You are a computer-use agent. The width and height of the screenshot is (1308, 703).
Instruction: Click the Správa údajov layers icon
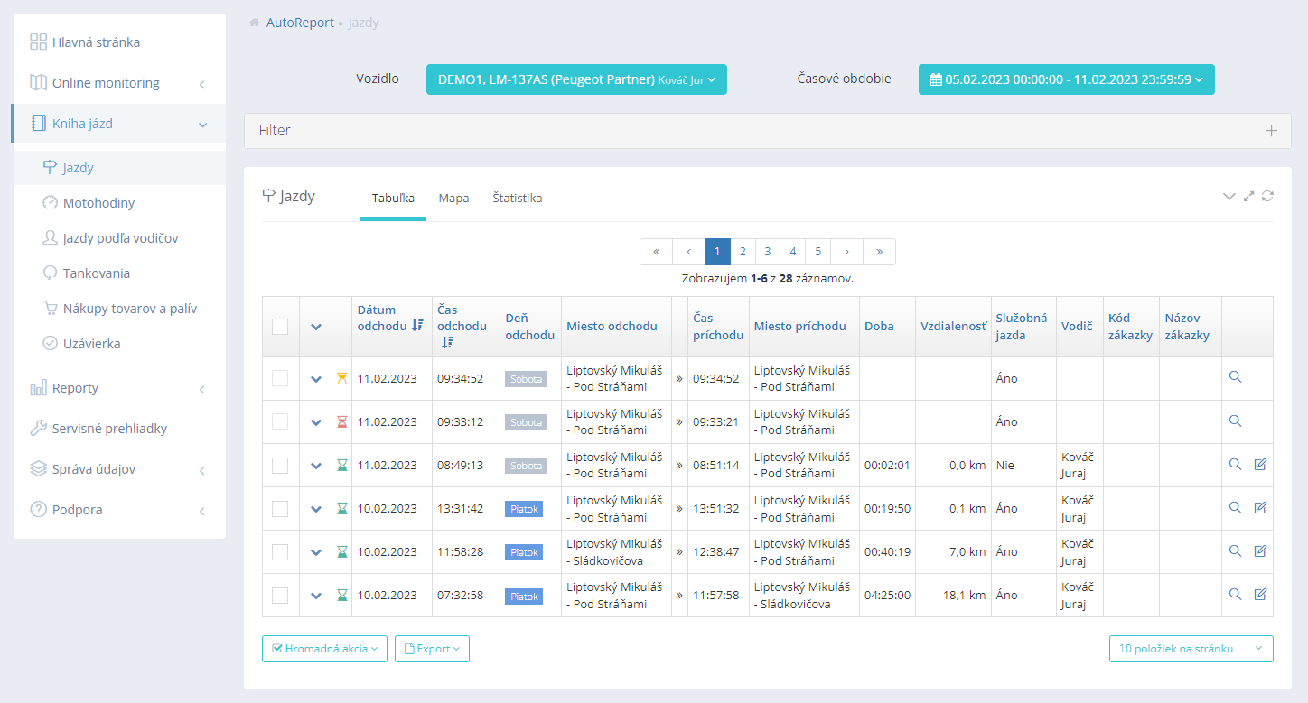coord(38,469)
